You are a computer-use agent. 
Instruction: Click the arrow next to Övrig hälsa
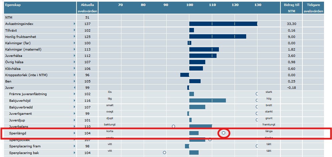(x=75, y=62)
